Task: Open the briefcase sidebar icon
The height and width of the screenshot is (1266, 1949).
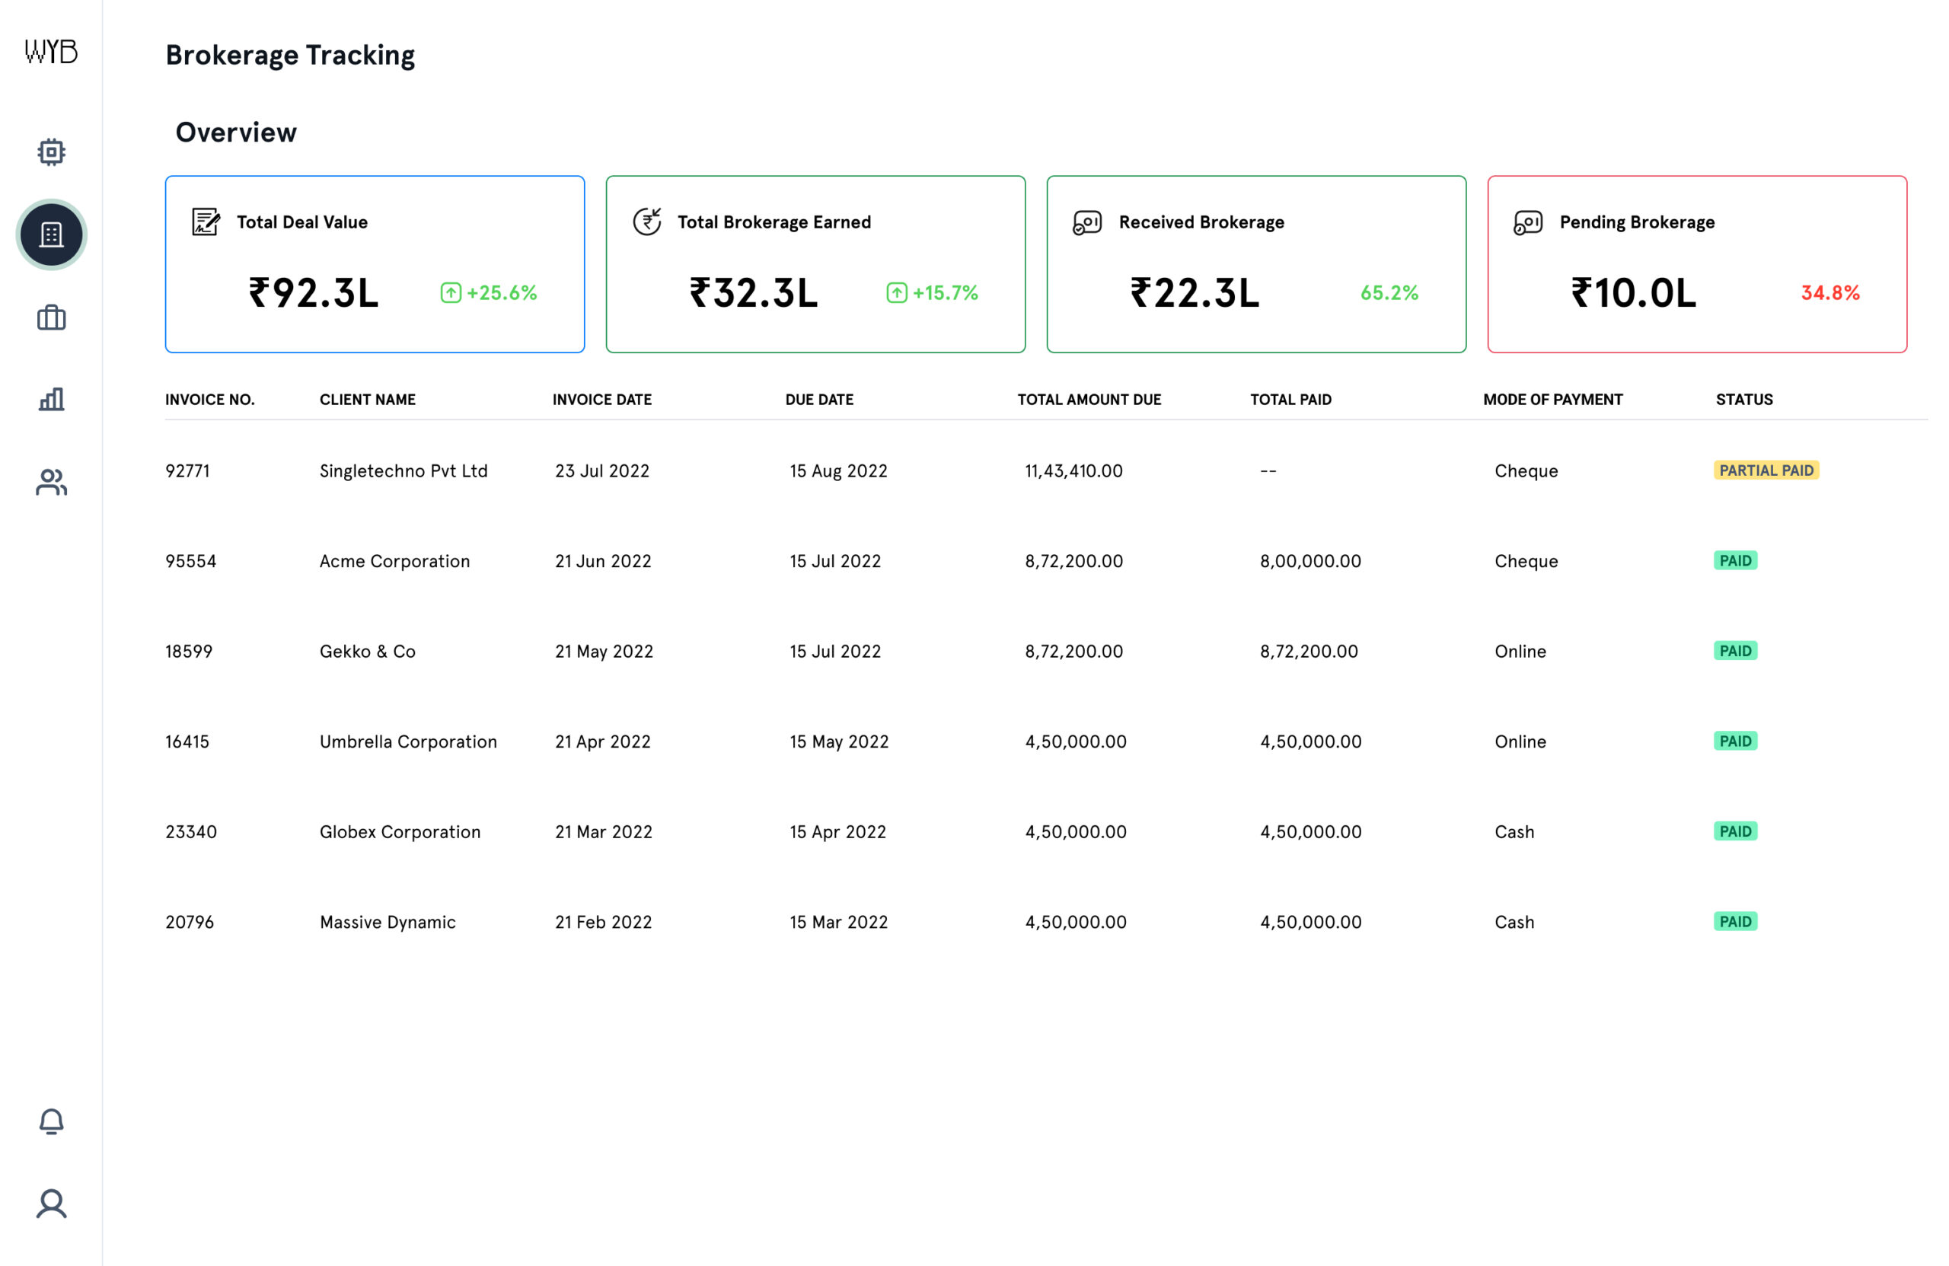Action: [x=51, y=317]
